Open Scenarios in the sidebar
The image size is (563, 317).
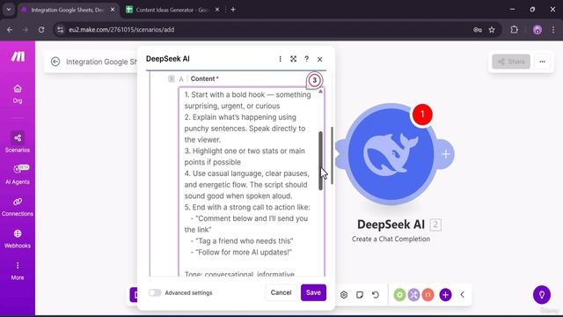[x=18, y=142]
